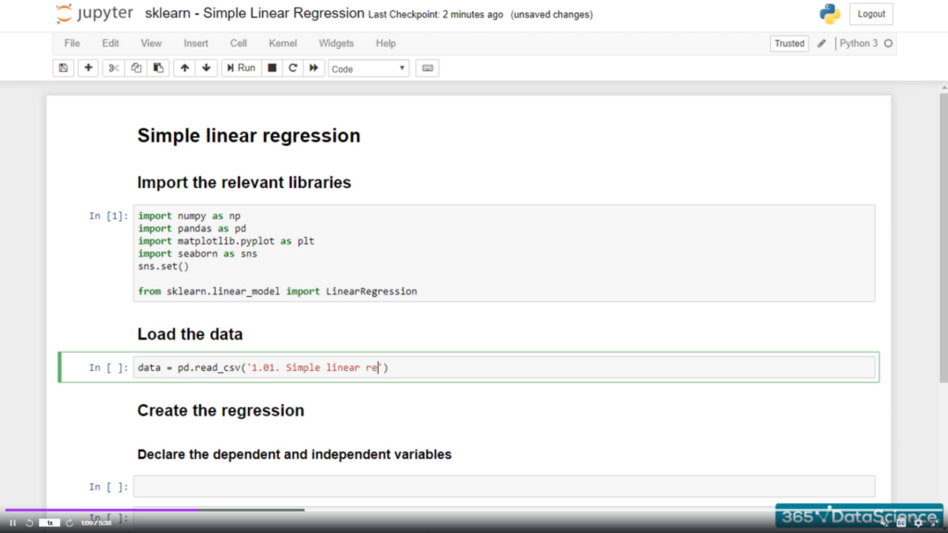This screenshot has height=533, width=948.
Task: Select the Create the regression heading
Action: 220,410
